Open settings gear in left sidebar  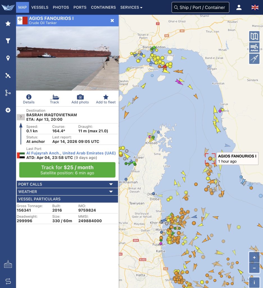(8, 110)
